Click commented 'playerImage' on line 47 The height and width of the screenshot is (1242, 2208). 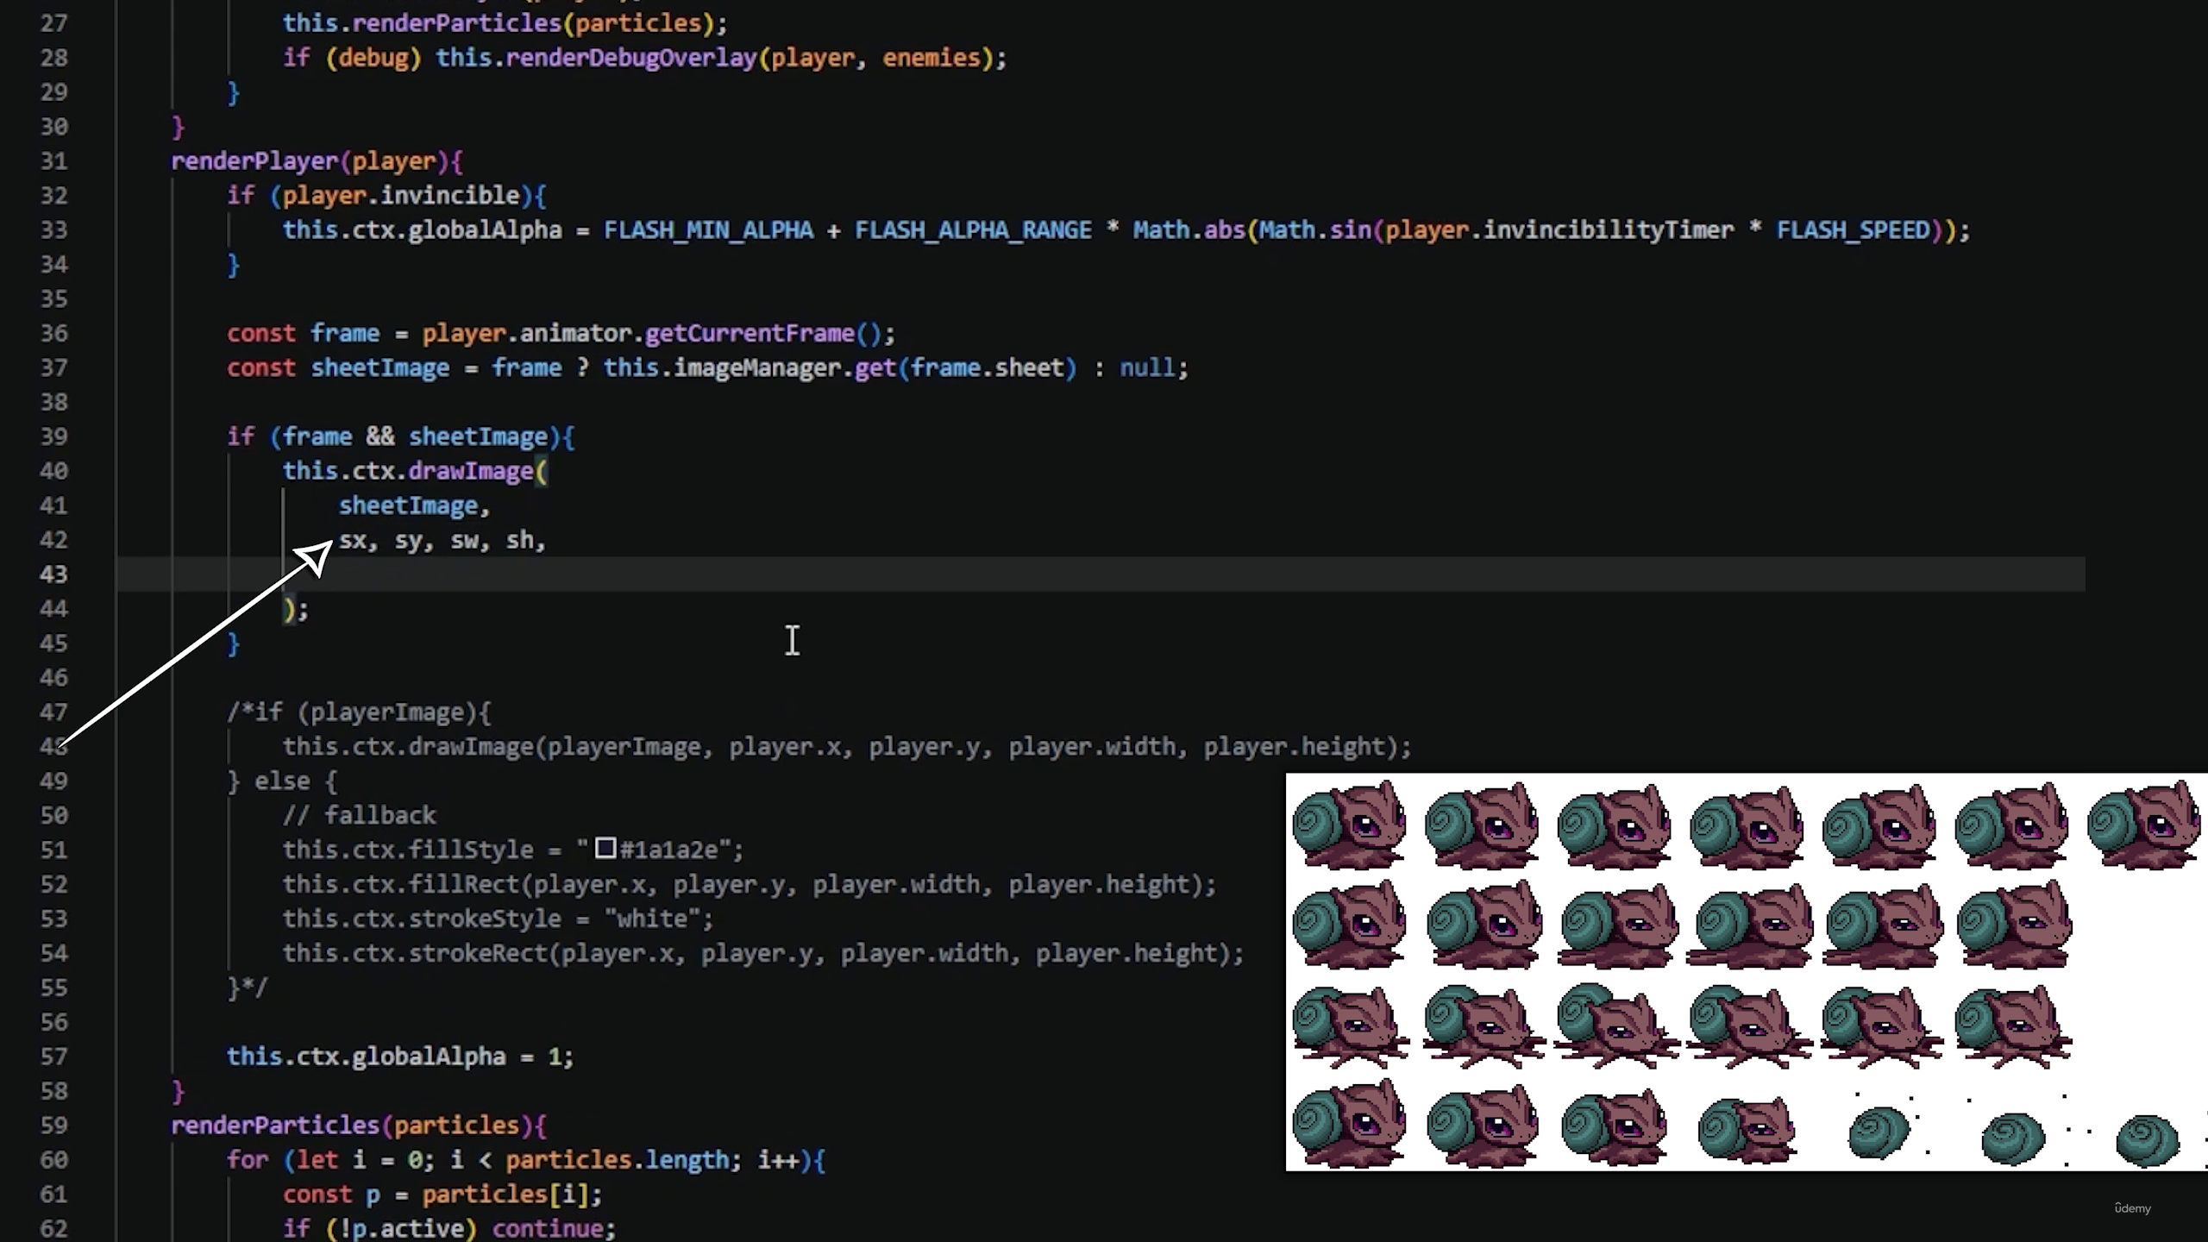[387, 712]
